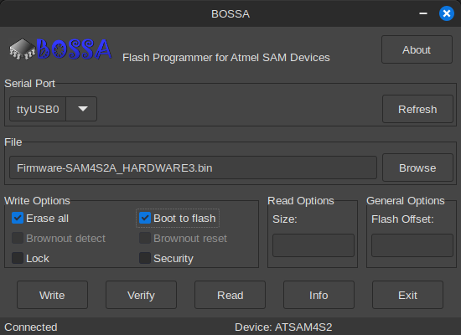Refresh the serial port list
The width and height of the screenshot is (461, 335).
tap(417, 109)
